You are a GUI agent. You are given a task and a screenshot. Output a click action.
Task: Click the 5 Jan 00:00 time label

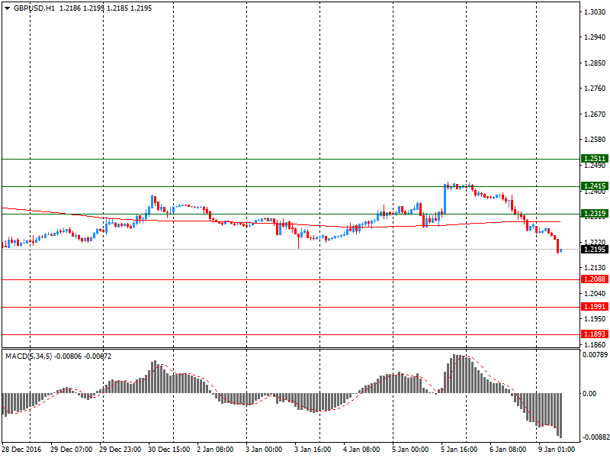pyautogui.click(x=410, y=450)
